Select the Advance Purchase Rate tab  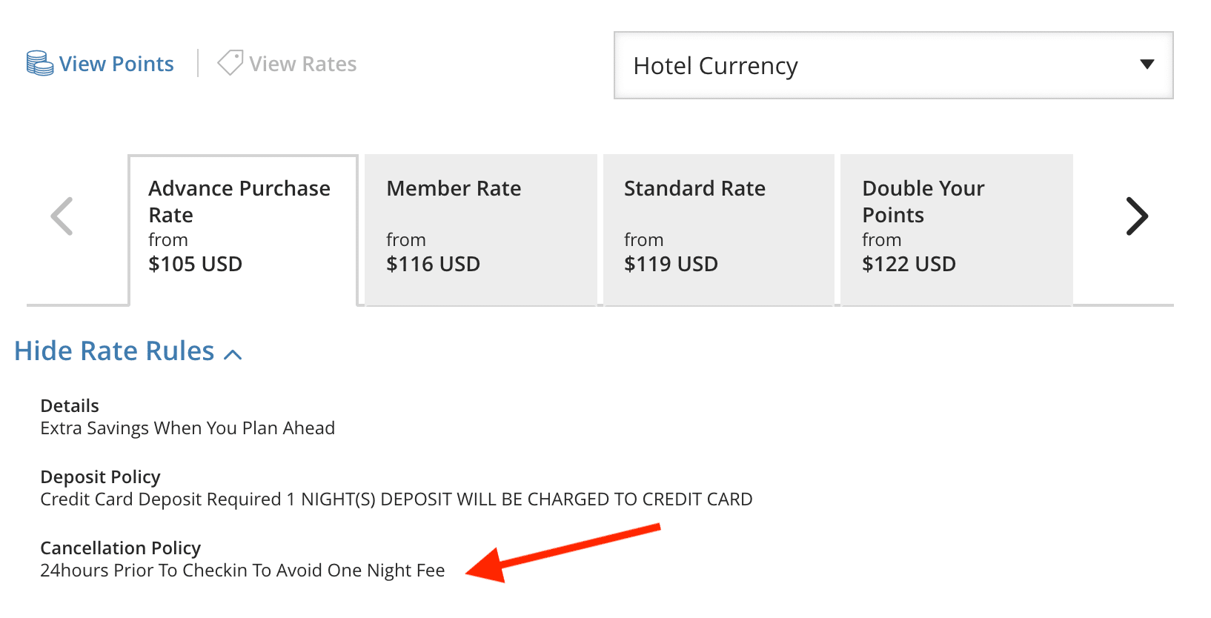pos(243,230)
